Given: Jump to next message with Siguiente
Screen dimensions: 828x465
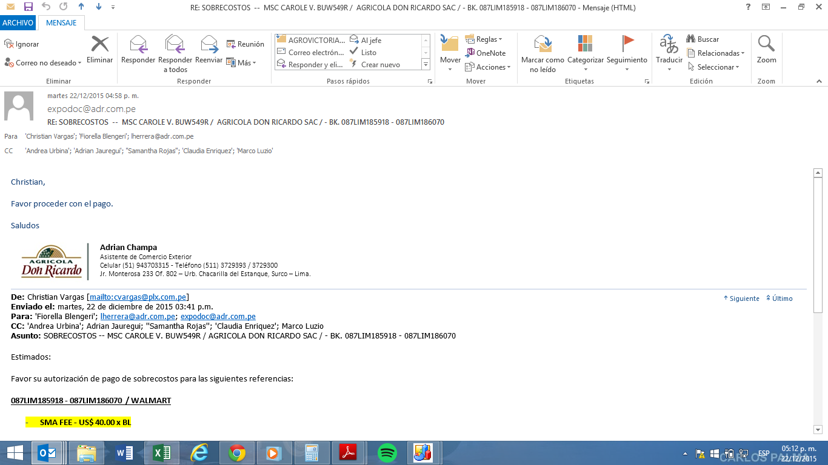Looking at the screenshot, I should tap(741, 298).
